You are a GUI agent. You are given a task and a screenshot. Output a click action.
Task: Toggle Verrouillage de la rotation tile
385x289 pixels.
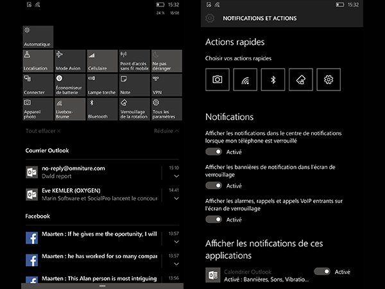[x=135, y=109]
